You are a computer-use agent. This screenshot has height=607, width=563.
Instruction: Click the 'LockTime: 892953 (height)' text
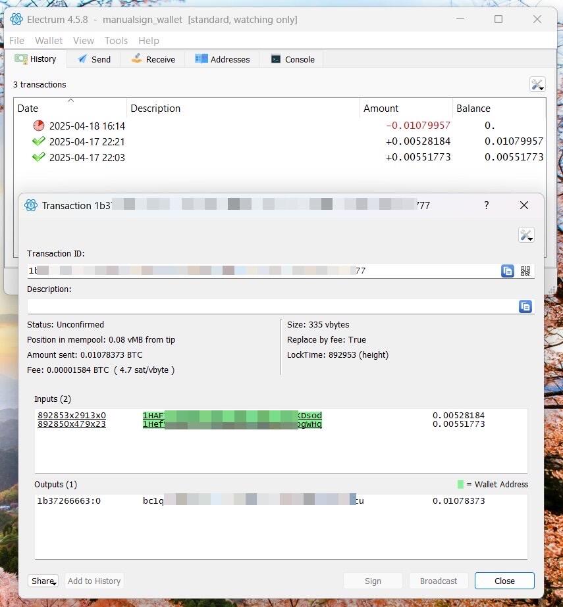click(x=338, y=355)
